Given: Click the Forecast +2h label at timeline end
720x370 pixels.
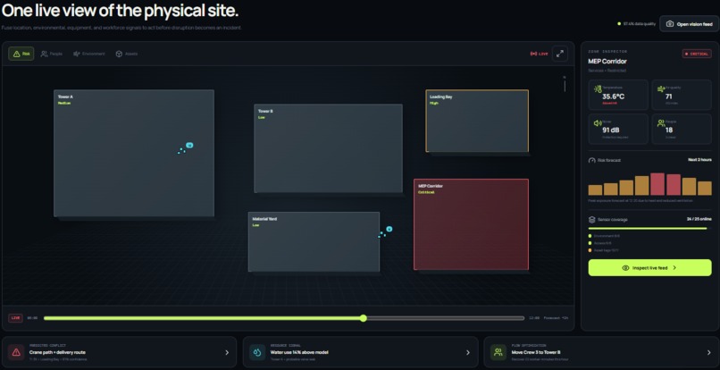Looking at the screenshot, I should pos(556,318).
